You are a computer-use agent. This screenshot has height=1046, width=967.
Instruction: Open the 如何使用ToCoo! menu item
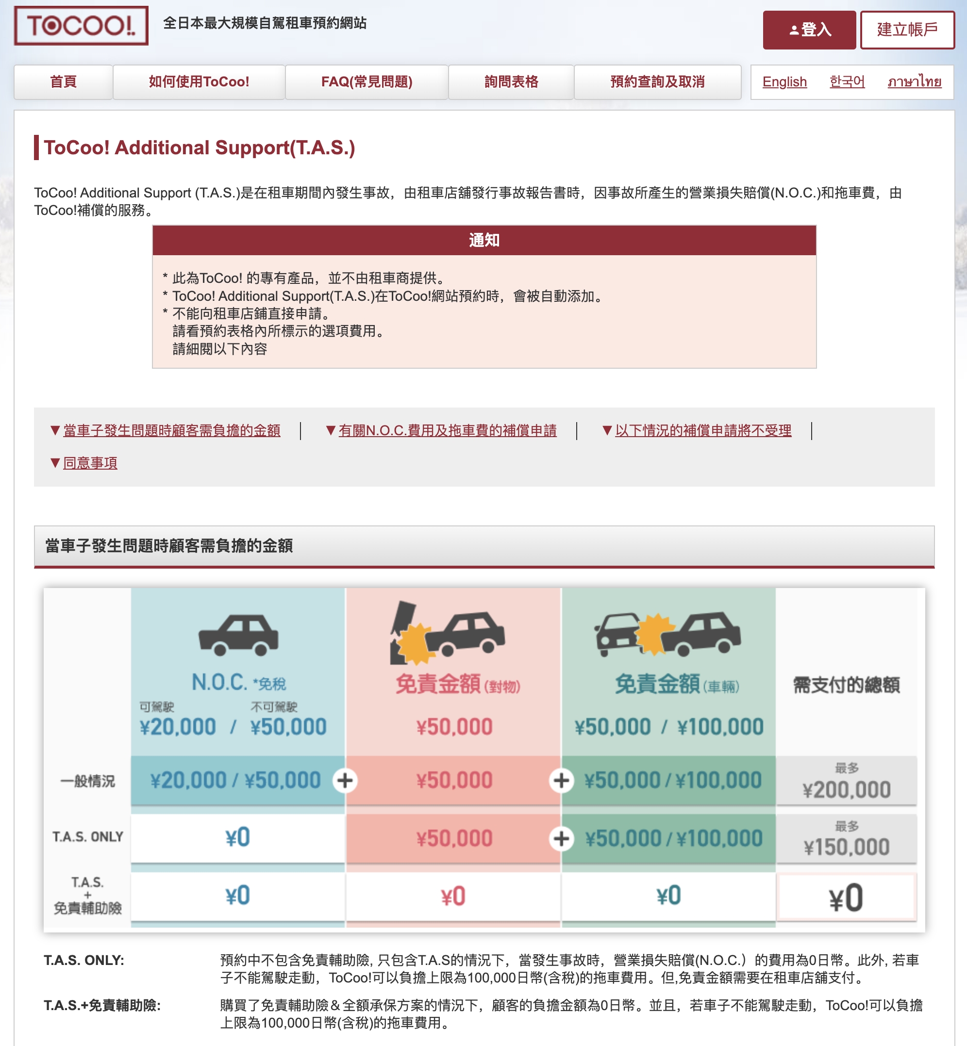199,82
